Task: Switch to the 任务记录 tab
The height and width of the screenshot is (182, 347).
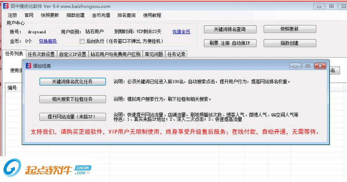Action: coord(177,54)
